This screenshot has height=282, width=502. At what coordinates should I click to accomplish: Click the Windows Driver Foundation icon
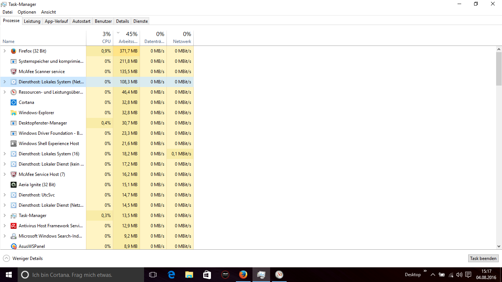coord(14,133)
